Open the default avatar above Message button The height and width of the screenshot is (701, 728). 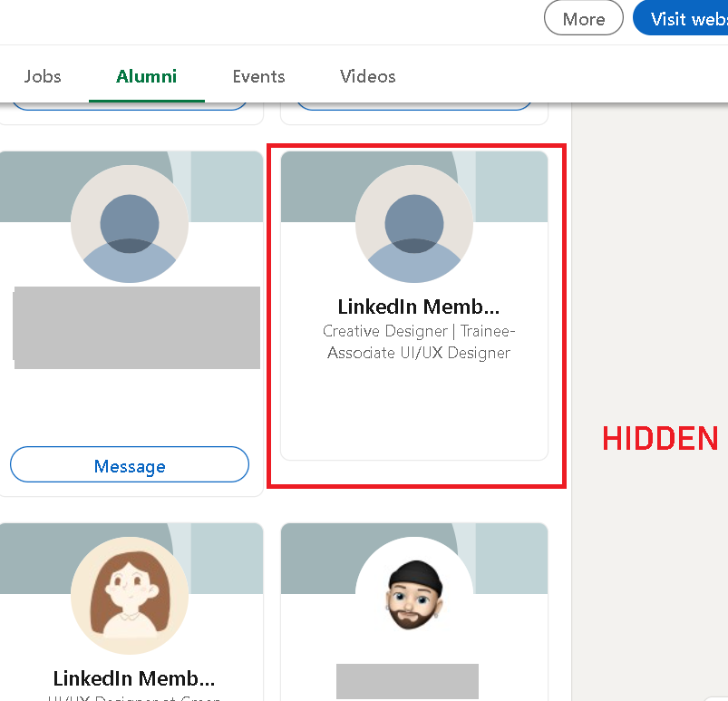tap(130, 224)
